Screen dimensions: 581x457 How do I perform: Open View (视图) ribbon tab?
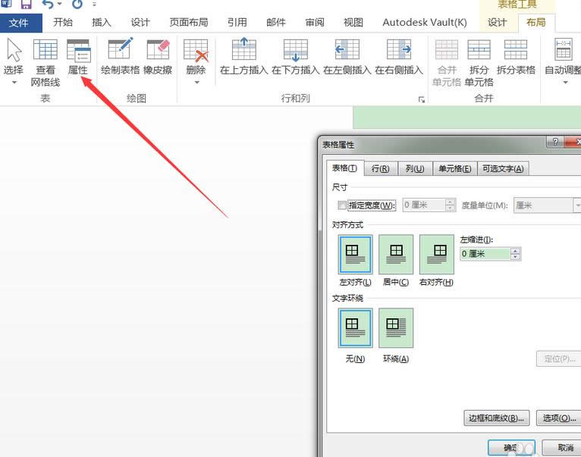click(x=353, y=23)
